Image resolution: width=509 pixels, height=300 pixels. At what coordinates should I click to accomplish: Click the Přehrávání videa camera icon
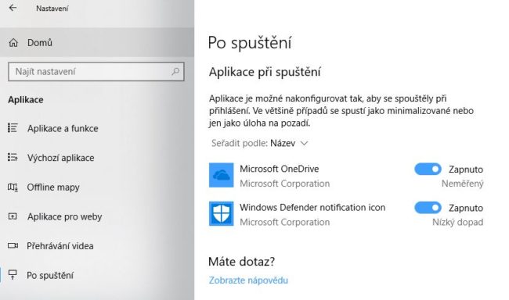pos(13,245)
